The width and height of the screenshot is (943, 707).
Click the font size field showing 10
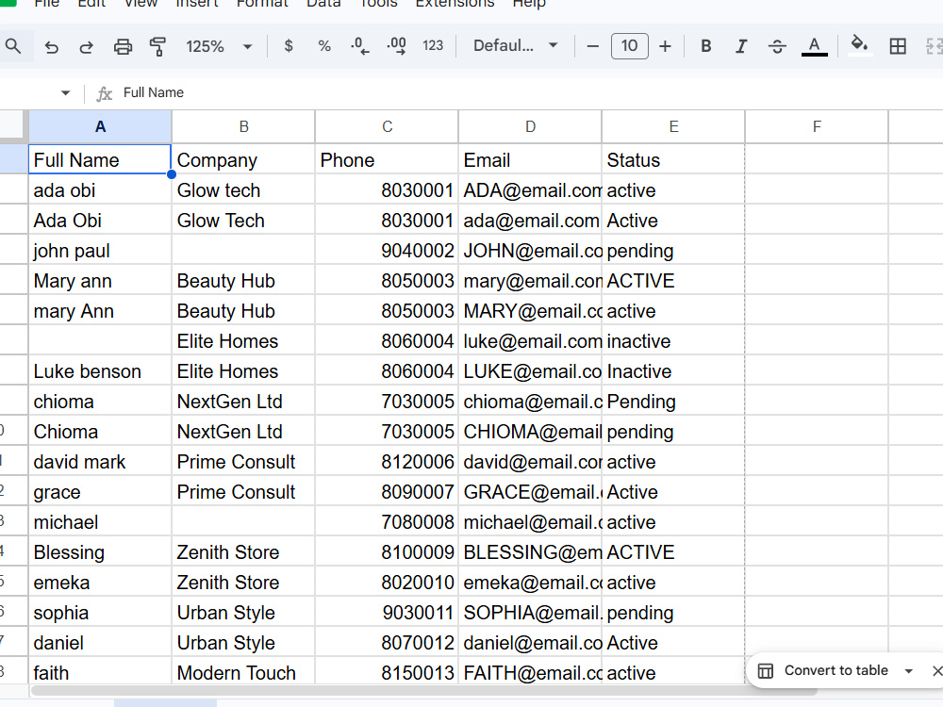pyautogui.click(x=629, y=45)
